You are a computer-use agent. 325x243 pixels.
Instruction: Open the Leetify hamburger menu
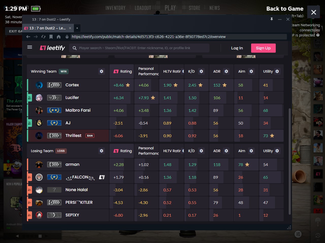pyautogui.click(x=30, y=47)
